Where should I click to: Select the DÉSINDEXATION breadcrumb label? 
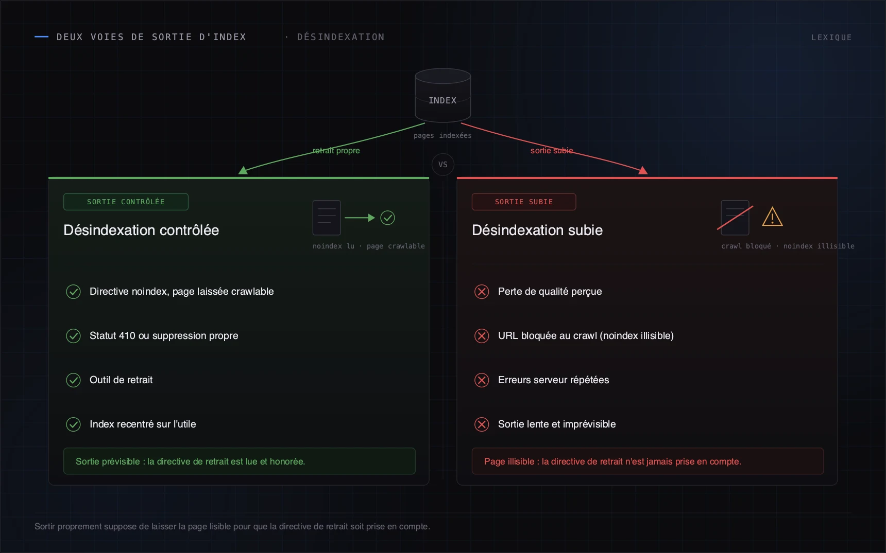coord(340,37)
